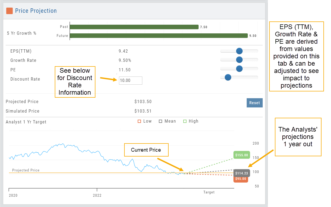The height and width of the screenshot is (207, 331).
Task: Click the $95.00 low target label
Action: pos(241,179)
